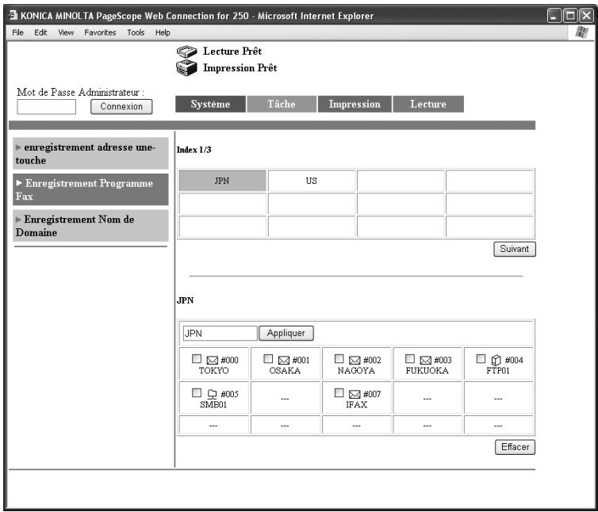This screenshot has width=598, height=512.
Task: Click the Appliquer button
Action: click(x=286, y=333)
